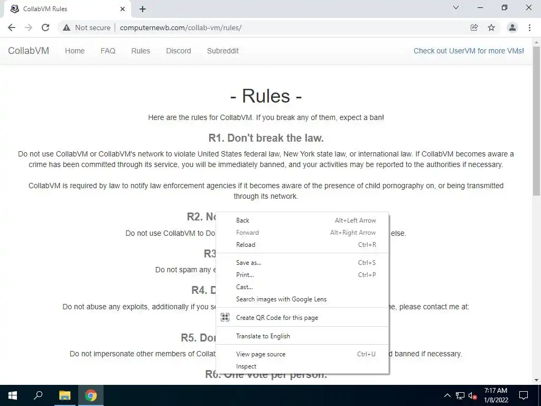This screenshot has height=406, width=541.
Task: Choose Create QR Code for this page
Action: click(x=302, y=317)
